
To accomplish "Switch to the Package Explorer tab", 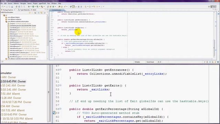I will point(8,10).
